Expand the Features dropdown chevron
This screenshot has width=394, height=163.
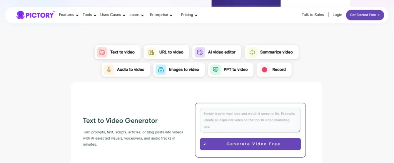[x=77, y=15]
